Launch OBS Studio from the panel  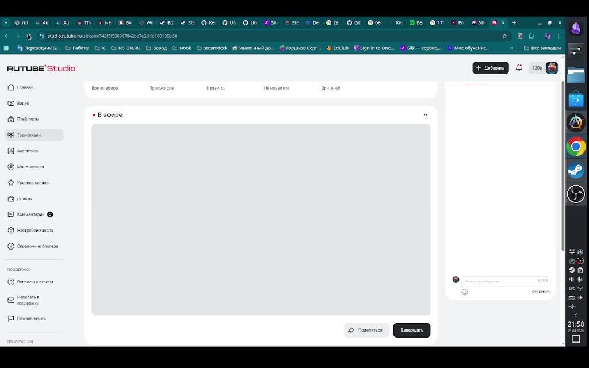576,194
